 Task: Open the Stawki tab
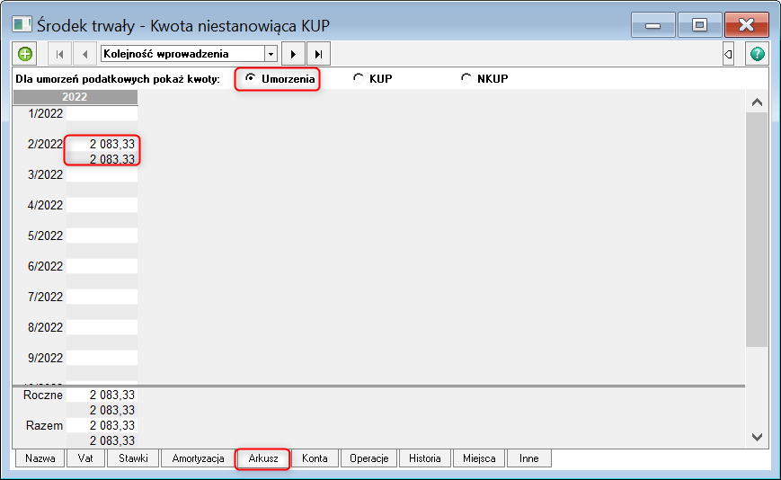pos(133,458)
